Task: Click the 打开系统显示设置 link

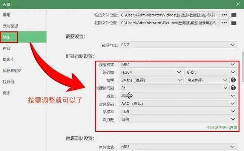Action: 222,127
